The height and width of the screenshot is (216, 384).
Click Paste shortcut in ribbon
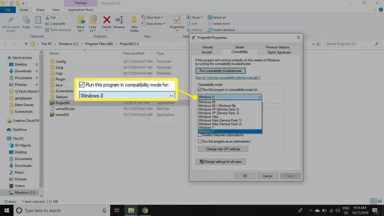click(58, 30)
